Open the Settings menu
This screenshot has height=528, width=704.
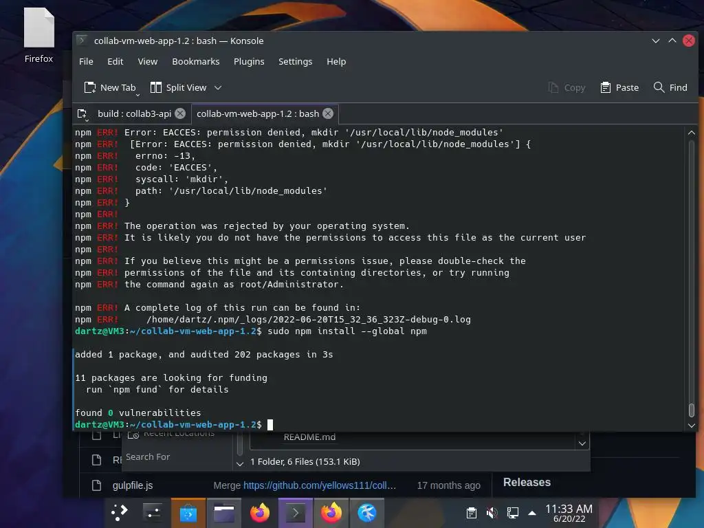[295, 61]
